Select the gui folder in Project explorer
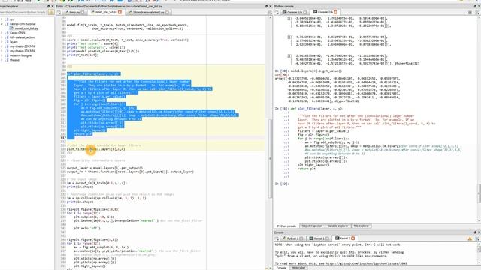Screen dimensions: 481x270 point(12,19)
